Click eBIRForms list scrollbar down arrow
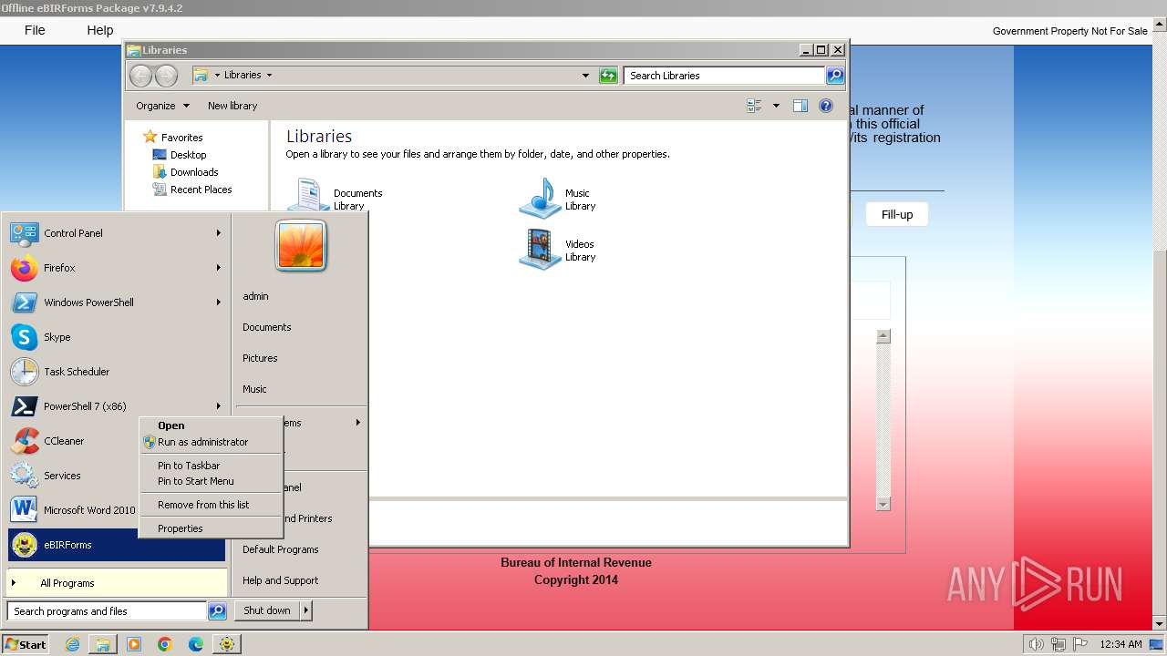Viewport: 1167px width, 656px height. (883, 504)
